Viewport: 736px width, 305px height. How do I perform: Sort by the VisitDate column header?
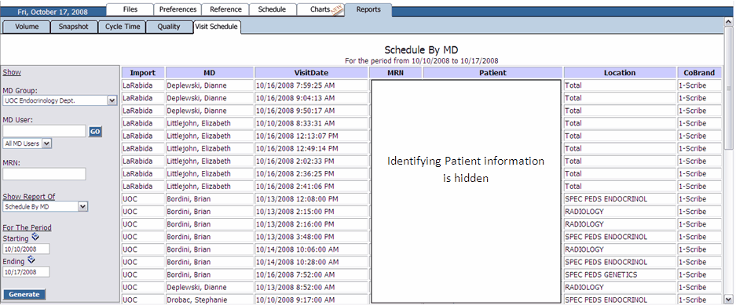(x=311, y=73)
